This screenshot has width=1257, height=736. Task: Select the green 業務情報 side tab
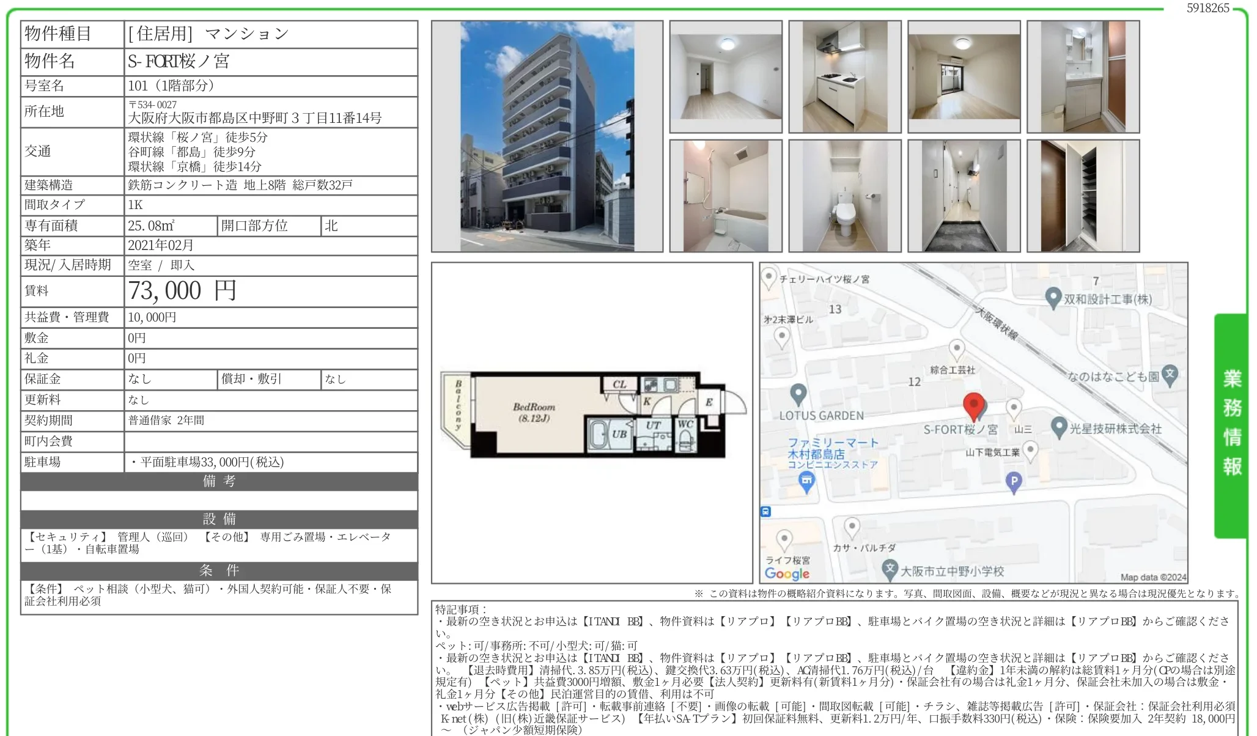[1231, 425]
